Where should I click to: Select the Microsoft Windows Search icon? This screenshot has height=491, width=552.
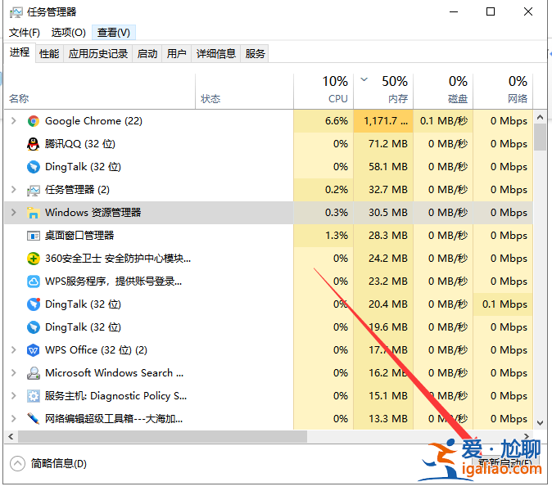pyautogui.click(x=34, y=373)
